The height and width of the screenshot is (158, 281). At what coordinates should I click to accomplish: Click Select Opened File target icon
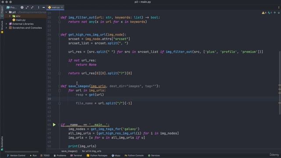(x=22, y=7)
